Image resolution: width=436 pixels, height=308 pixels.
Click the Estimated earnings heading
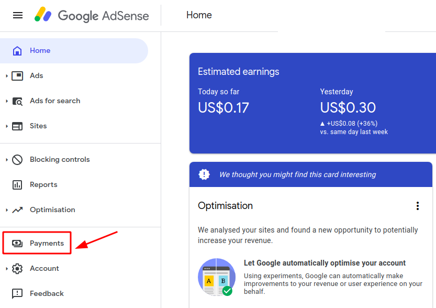tap(238, 72)
